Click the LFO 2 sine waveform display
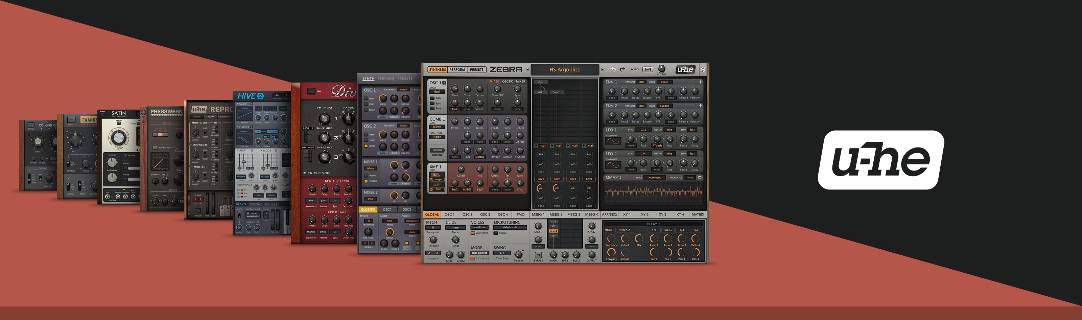1082x320 pixels. pos(613,165)
